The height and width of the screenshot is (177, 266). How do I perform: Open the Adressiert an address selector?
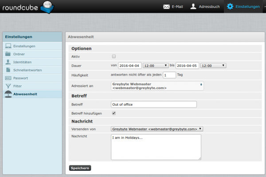click(157, 85)
